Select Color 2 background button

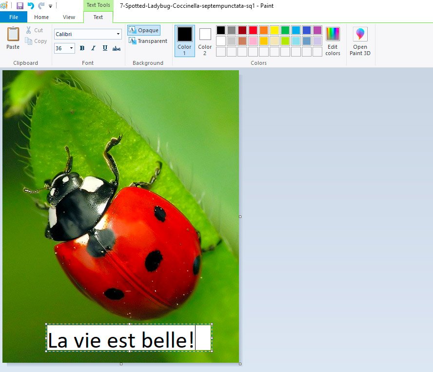(205, 41)
